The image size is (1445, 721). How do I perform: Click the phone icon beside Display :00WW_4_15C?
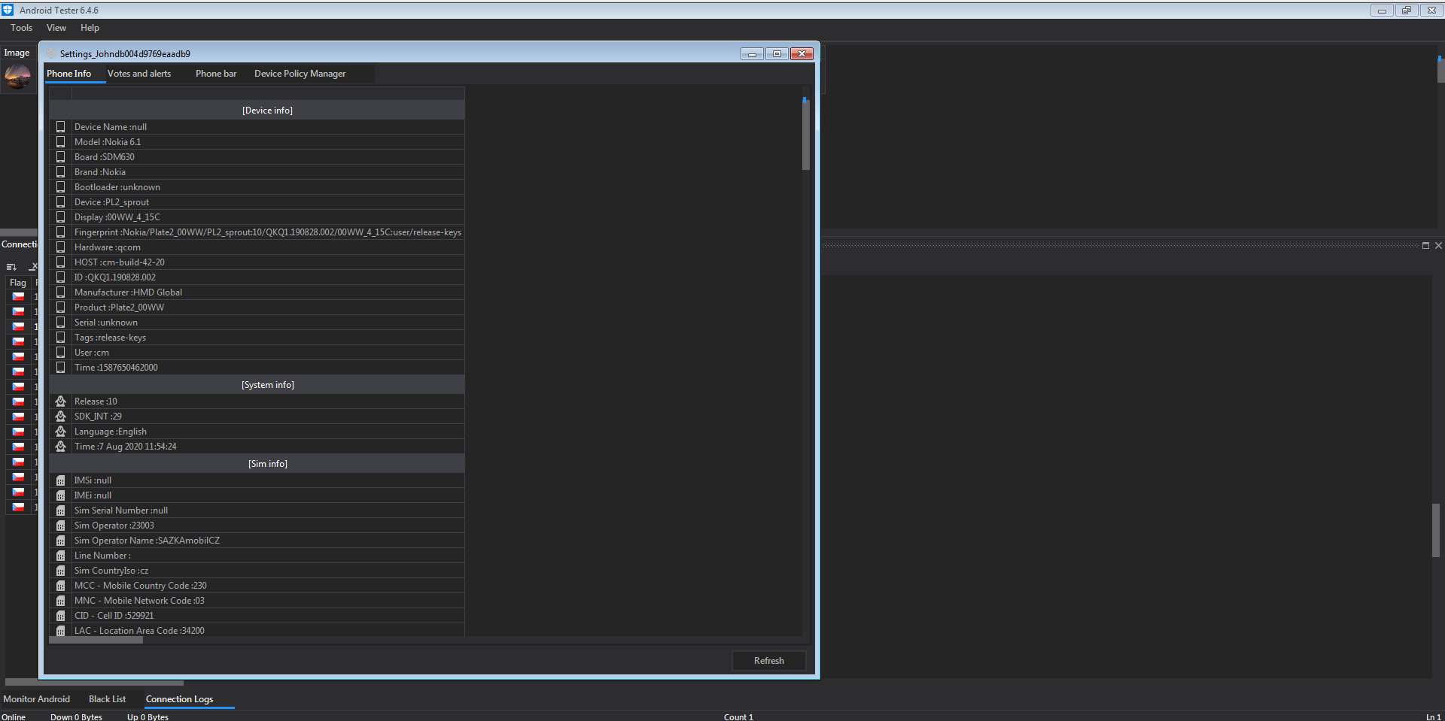(61, 217)
